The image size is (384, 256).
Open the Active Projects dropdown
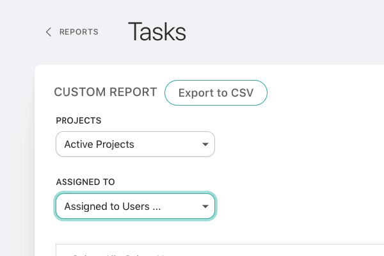135,144
